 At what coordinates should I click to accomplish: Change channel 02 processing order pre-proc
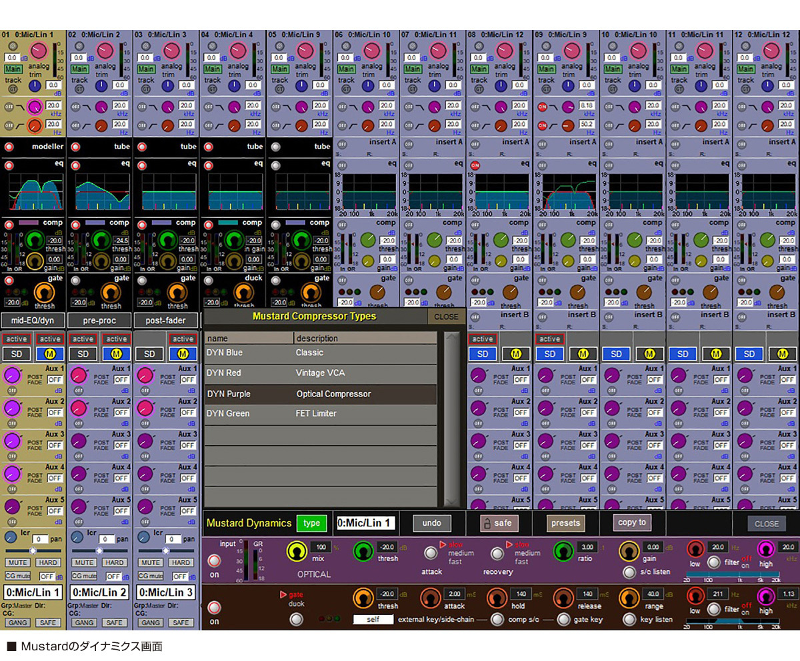tap(100, 321)
